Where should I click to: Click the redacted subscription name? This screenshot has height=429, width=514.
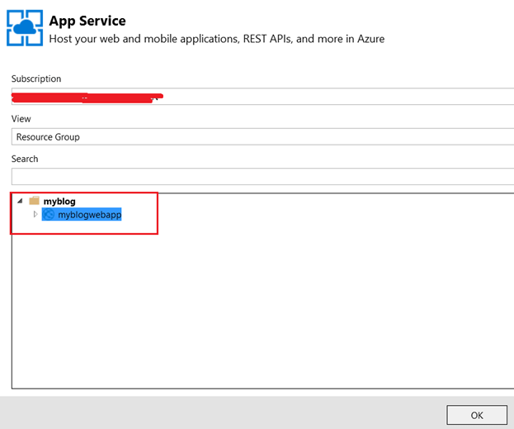coord(87,98)
